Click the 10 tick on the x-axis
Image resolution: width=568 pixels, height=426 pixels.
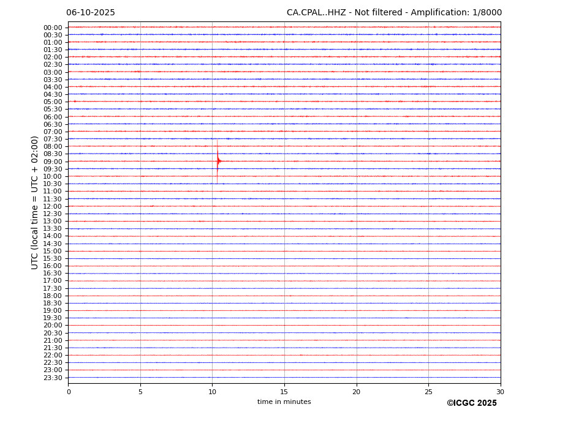coord(212,392)
